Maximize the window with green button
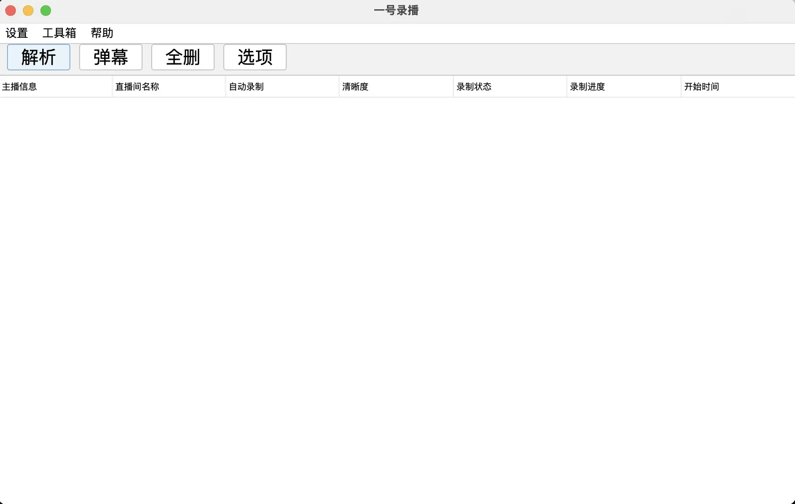The image size is (795, 504). click(x=45, y=11)
